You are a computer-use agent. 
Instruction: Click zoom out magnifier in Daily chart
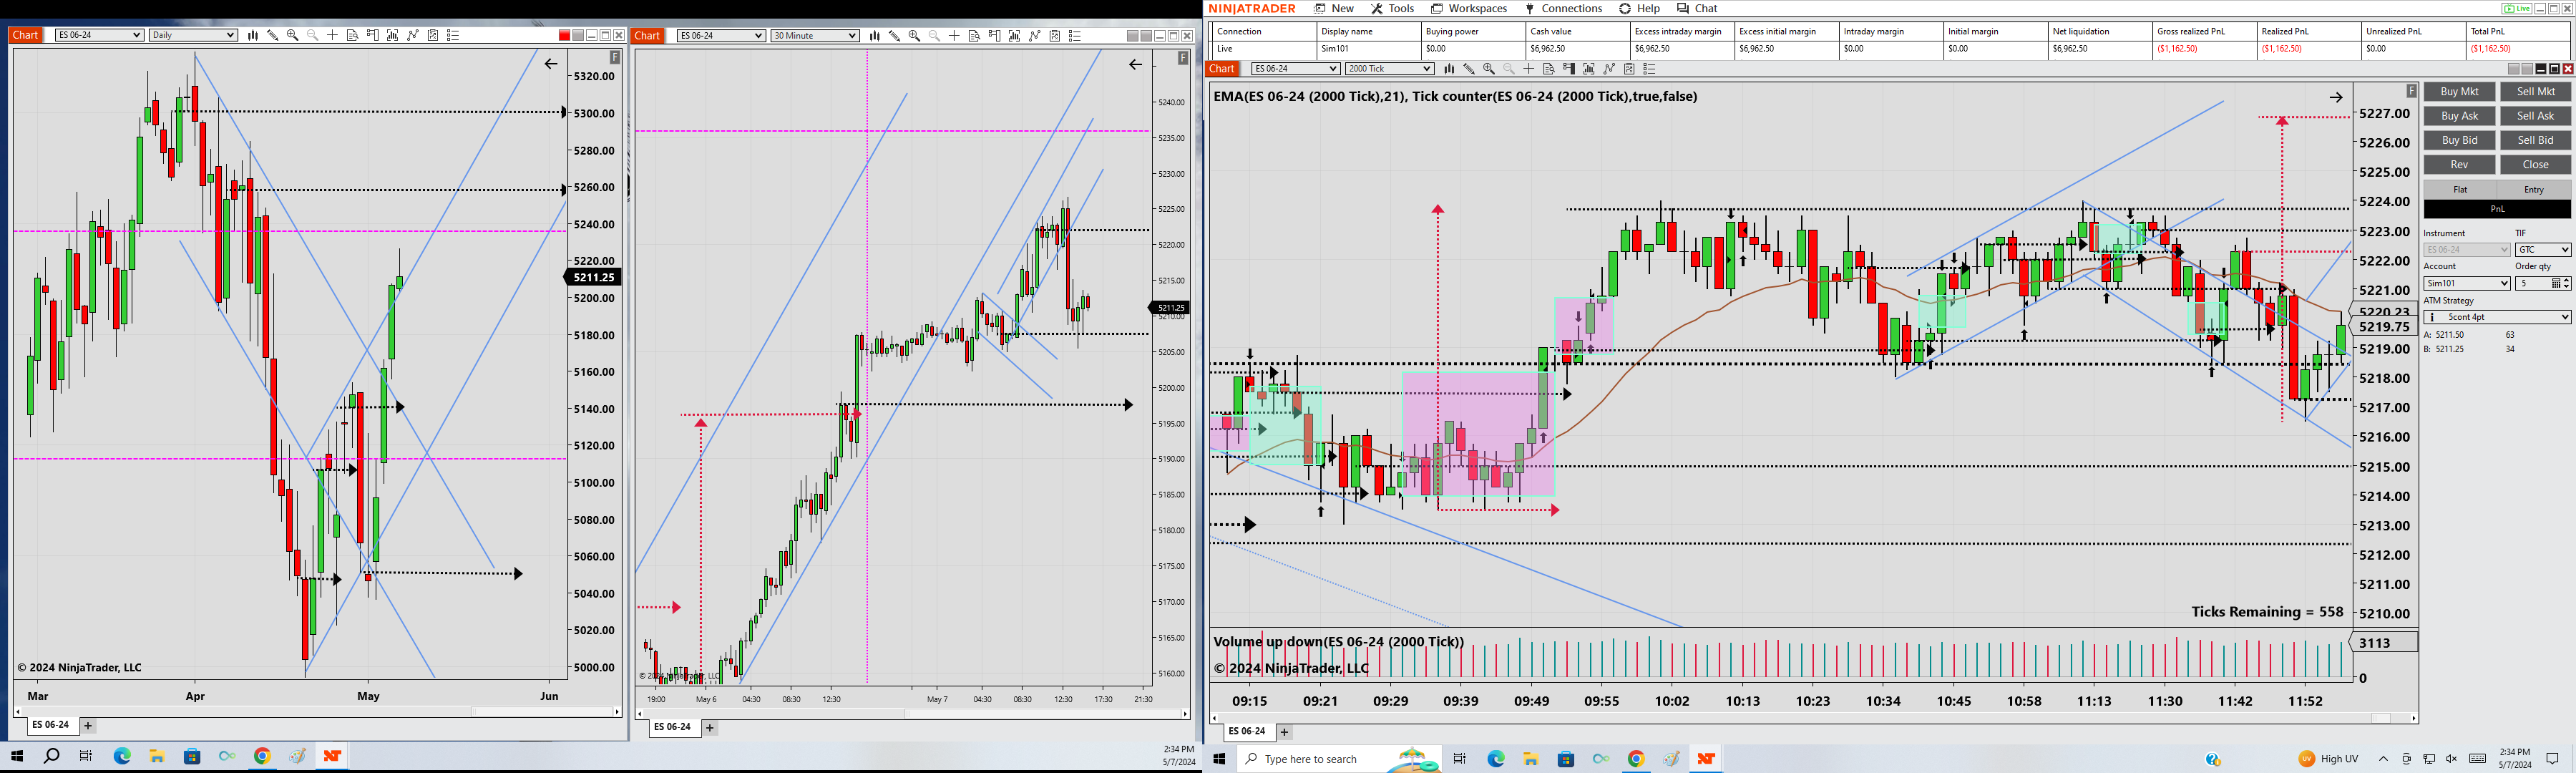coord(313,35)
